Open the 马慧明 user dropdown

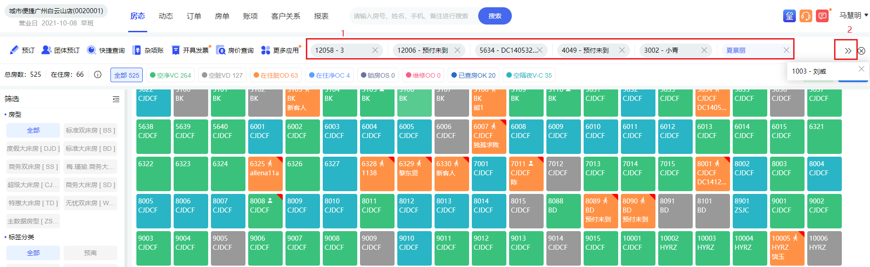tap(854, 15)
